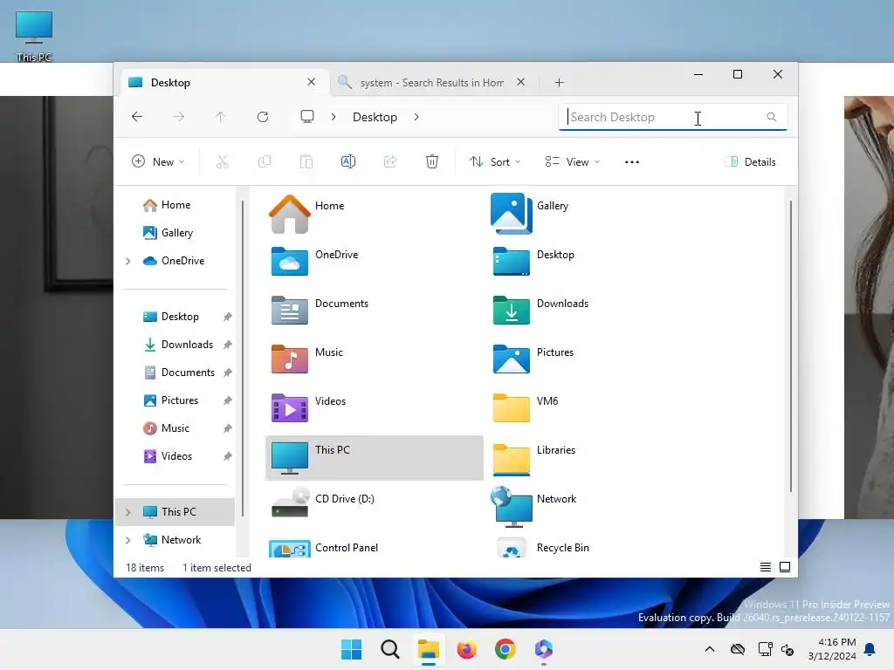
Task: Open the See more three-dots menu
Action: pyautogui.click(x=632, y=161)
